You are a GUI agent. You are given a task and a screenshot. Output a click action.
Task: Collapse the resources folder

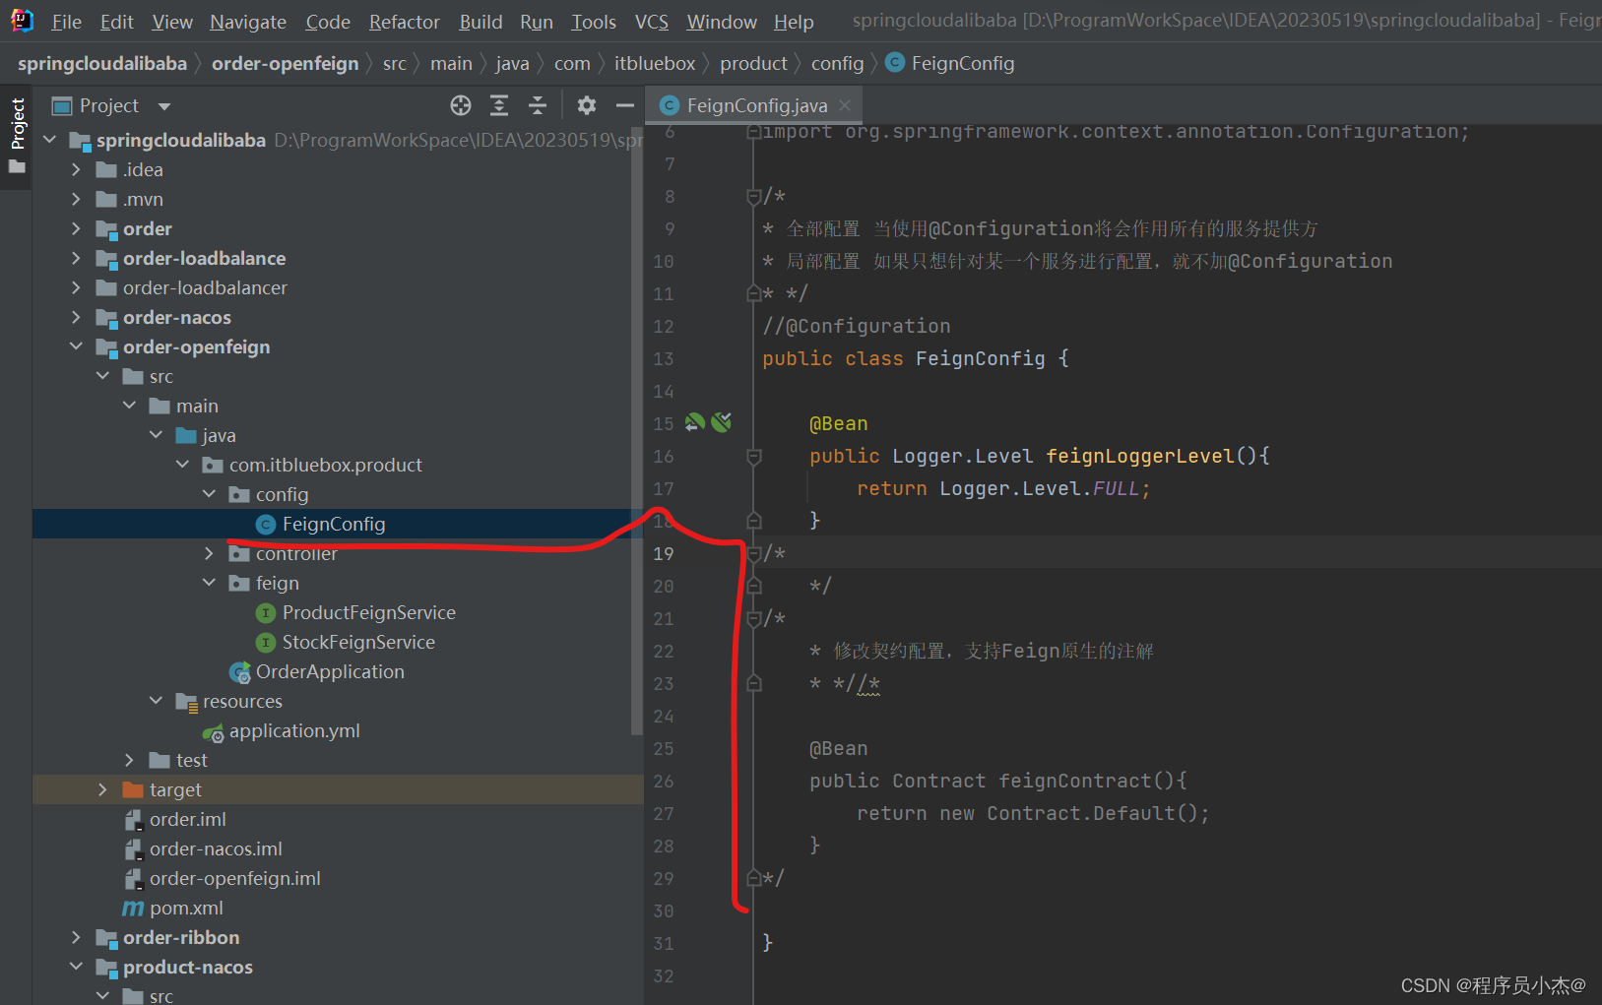pos(156,701)
